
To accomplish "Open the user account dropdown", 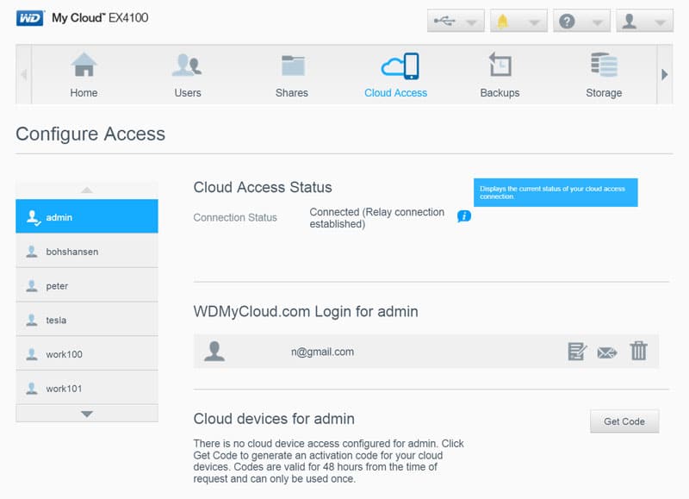I will click(x=644, y=21).
